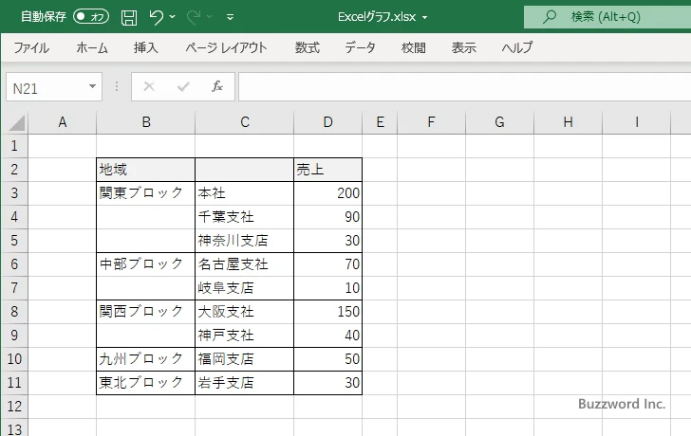Select row 8 header

13,312
